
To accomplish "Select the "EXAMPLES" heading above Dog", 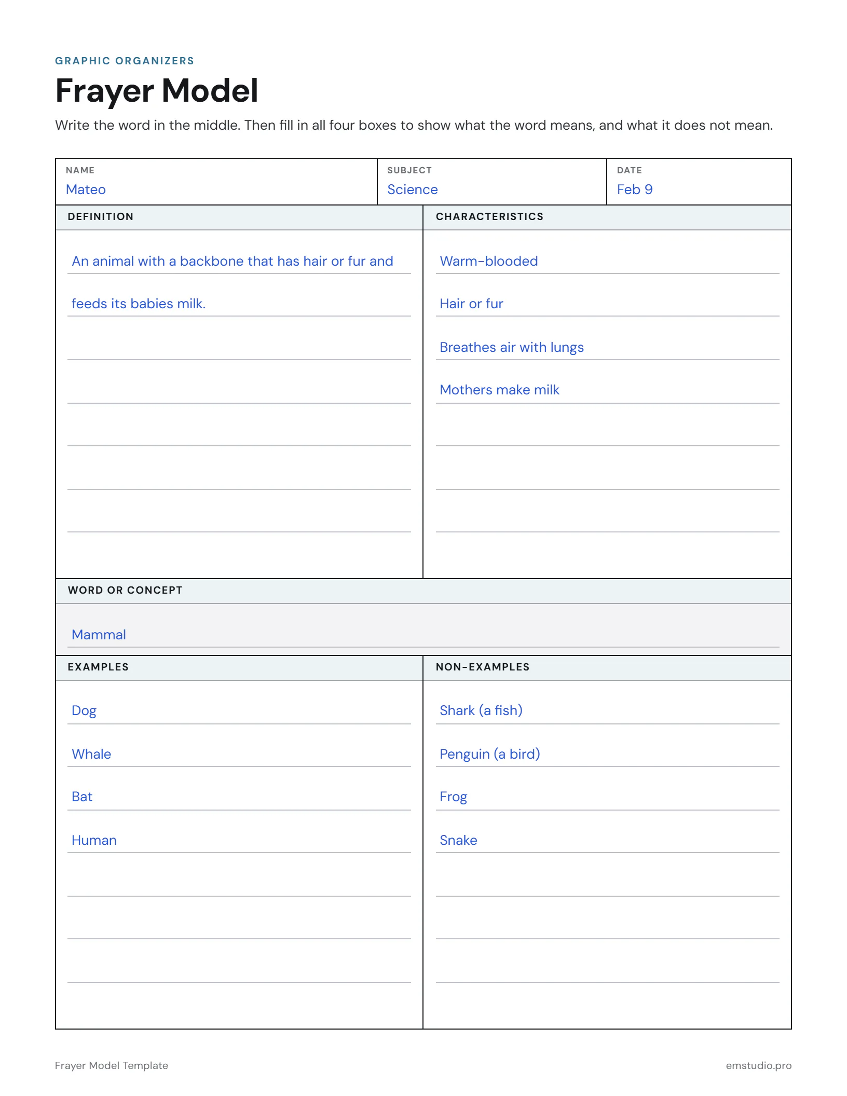I will click(98, 667).
